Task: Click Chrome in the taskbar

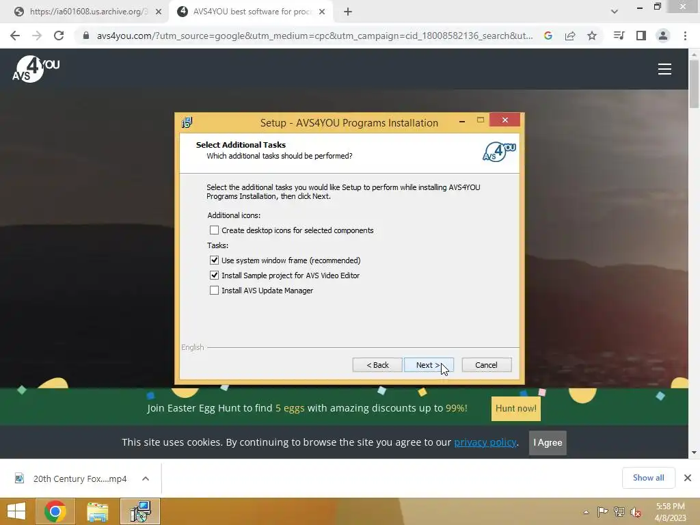Action: click(x=55, y=511)
